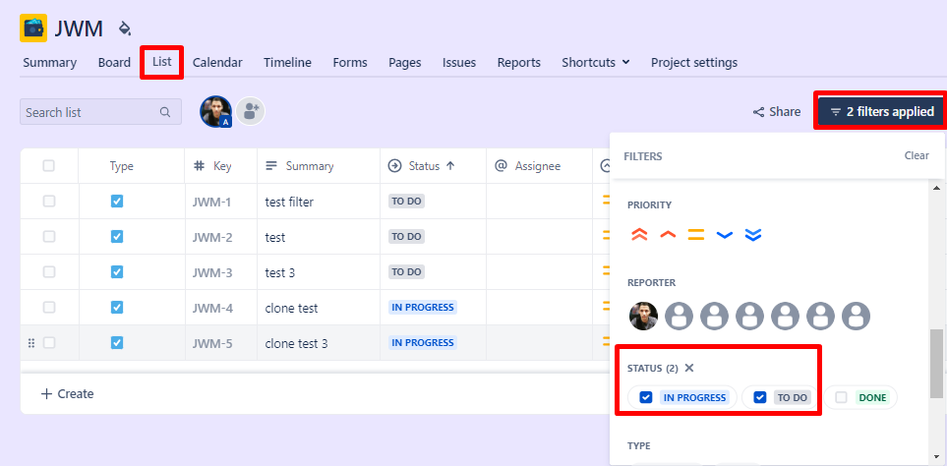Open the Shortcuts dropdown menu

596,62
